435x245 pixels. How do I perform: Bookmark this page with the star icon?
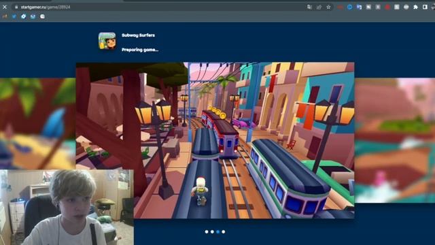point(328,7)
